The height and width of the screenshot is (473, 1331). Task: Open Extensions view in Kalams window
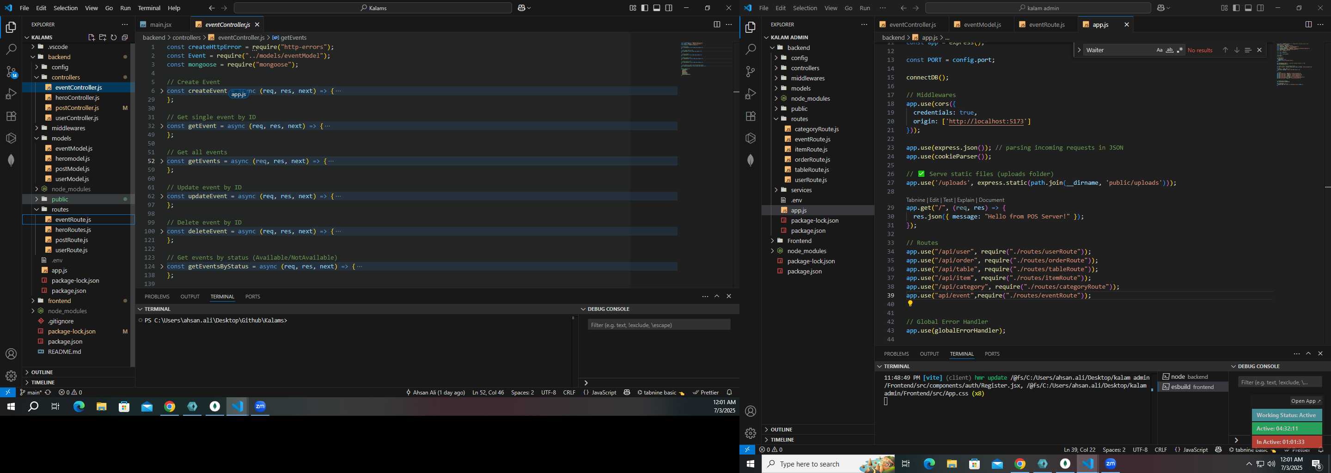coord(11,116)
